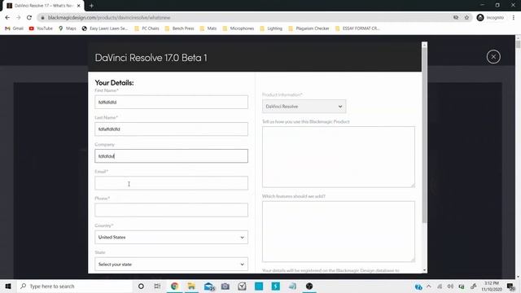The width and height of the screenshot is (521, 293).
Task: Click the 'Tell us how you use' textarea
Action: (339, 157)
